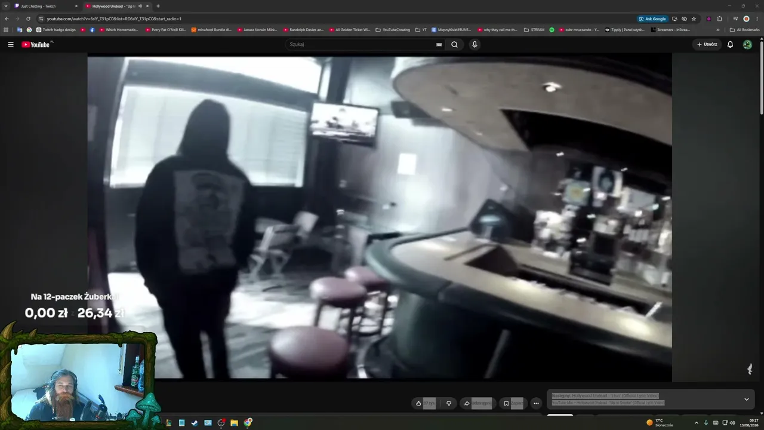Dislike the video with the thumbs-down button
This screenshot has height=430, width=764.
pos(449,403)
